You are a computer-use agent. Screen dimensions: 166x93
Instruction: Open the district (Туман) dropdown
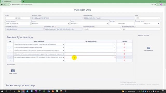(x=89, y=24)
